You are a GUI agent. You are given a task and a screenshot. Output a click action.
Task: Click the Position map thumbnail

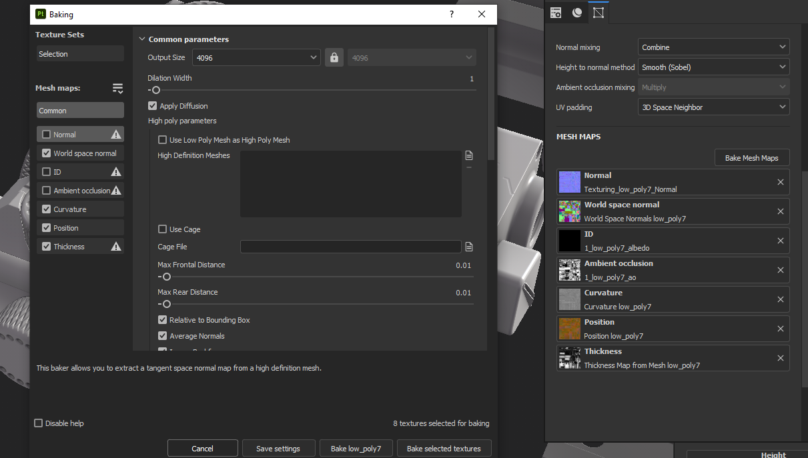pos(570,329)
